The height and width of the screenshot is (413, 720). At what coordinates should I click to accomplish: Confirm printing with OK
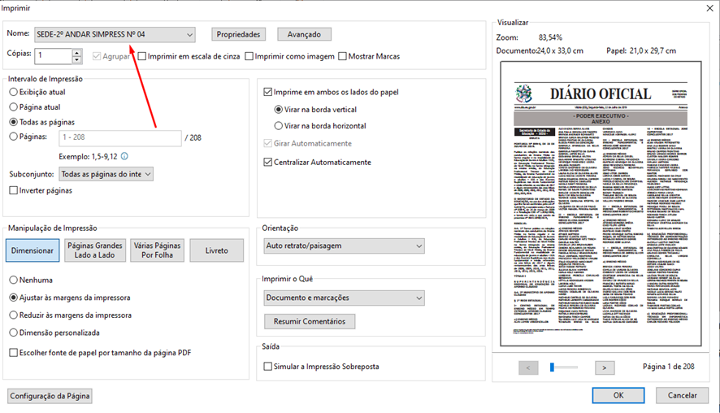click(x=618, y=395)
